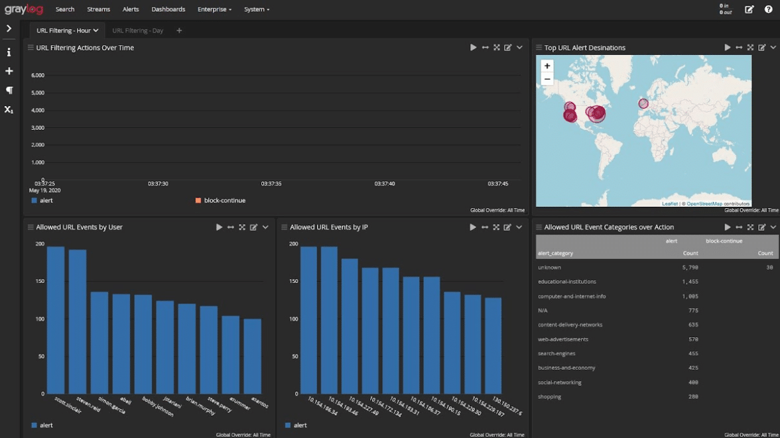Edit the URL Filtering Actions Over Time widget
The height and width of the screenshot is (438, 780).
pyautogui.click(x=508, y=47)
